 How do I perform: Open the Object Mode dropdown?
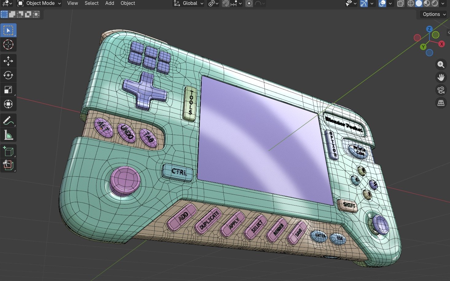click(39, 3)
